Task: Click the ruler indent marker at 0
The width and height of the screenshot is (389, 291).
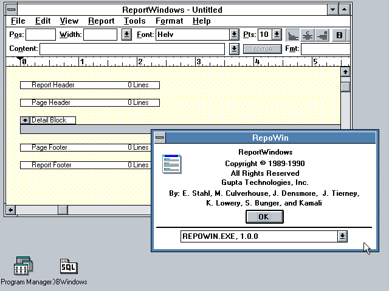Action: coord(20,59)
